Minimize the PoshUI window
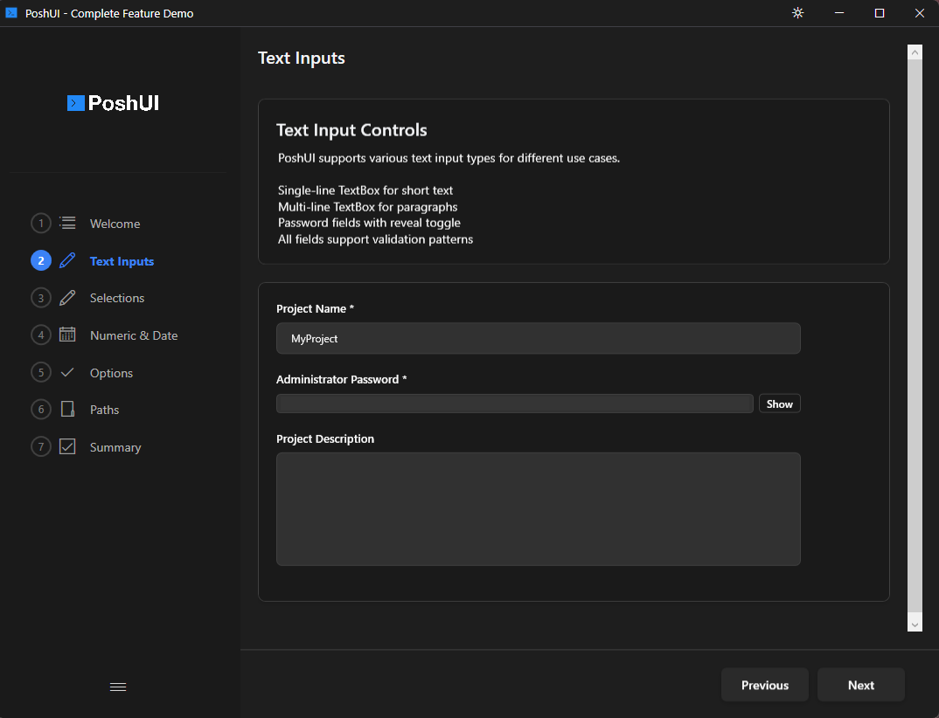The height and width of the screenshot is (718, 939). point(839,13)
